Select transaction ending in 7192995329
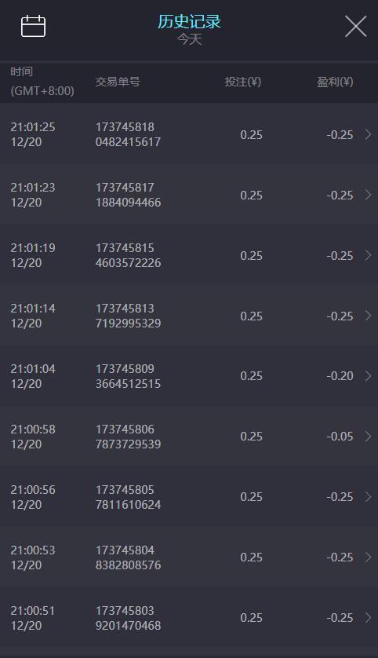The image size is (378, 658). tap(128, 316)
